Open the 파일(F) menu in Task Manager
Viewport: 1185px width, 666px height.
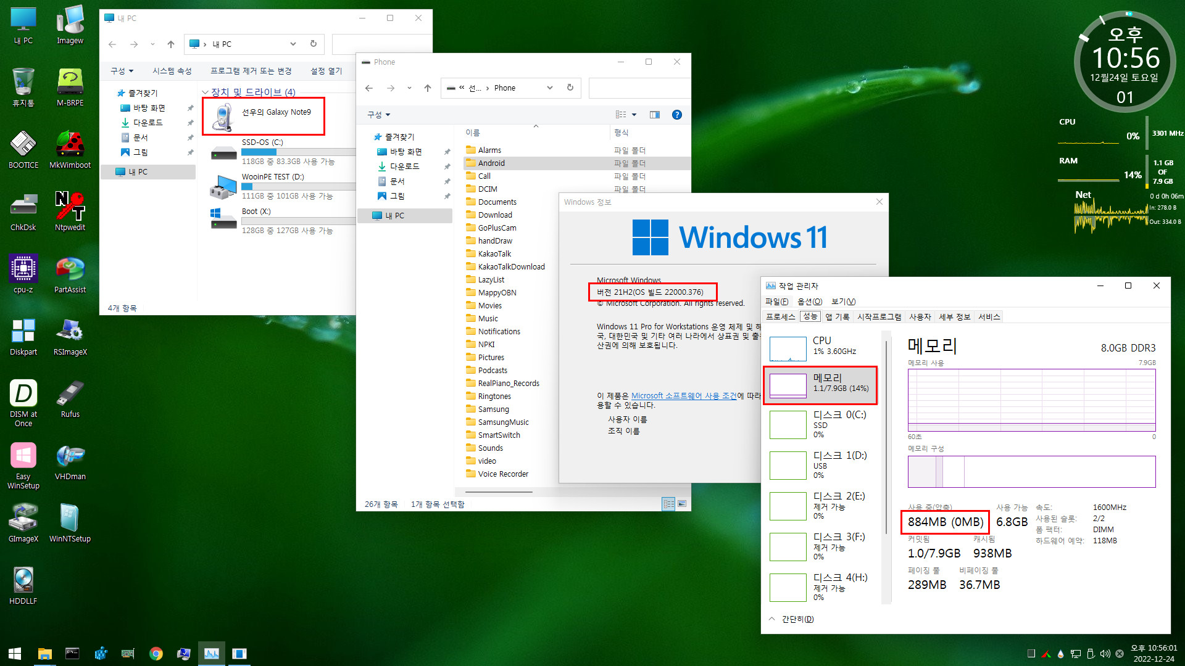776,302
